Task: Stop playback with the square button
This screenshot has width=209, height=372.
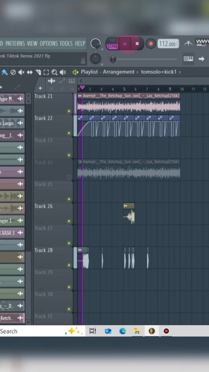Action: point(137,44)
